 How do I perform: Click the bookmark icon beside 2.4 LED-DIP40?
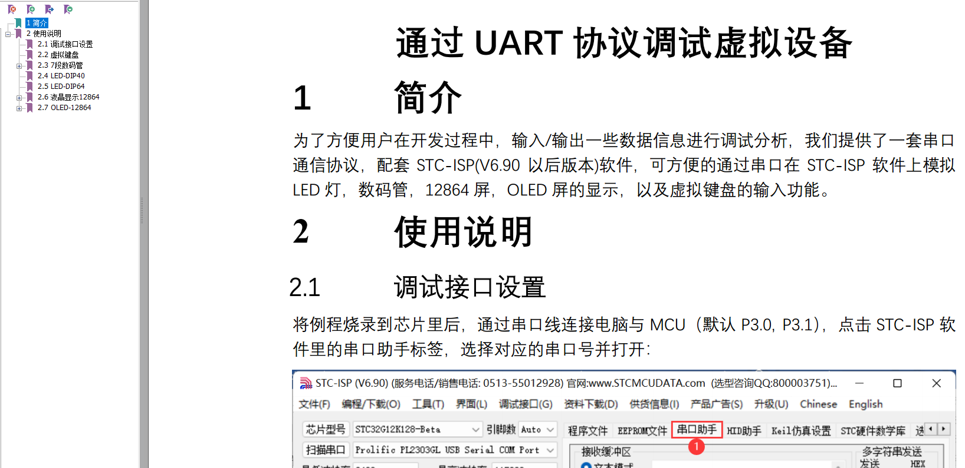click(30, 76)
